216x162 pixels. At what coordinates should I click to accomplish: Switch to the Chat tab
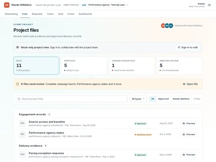point(61,14)
